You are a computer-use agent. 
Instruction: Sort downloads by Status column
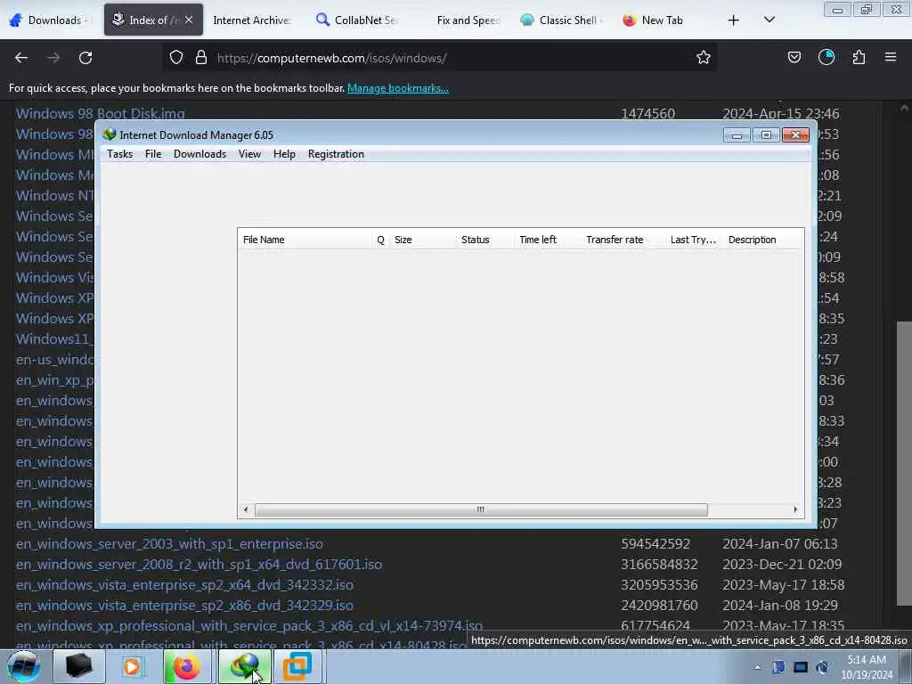point(485,240)
